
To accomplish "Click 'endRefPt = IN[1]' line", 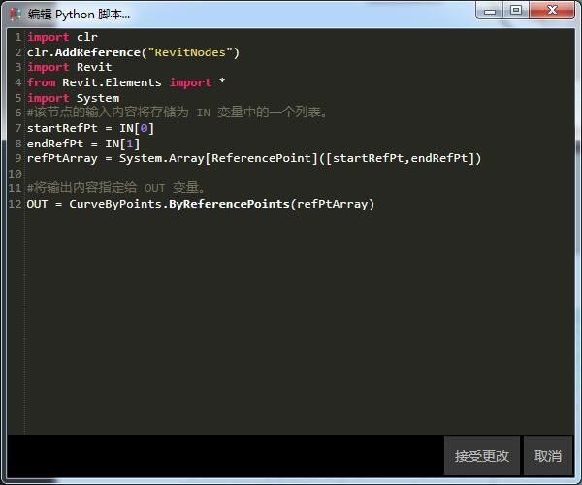I will click(x=83, y=144).
